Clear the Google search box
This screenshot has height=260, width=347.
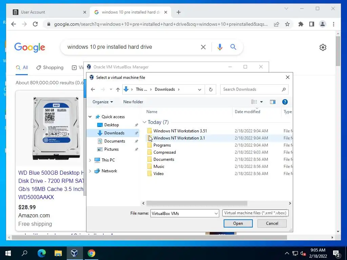pyautogui.click(x=203, y=47)
